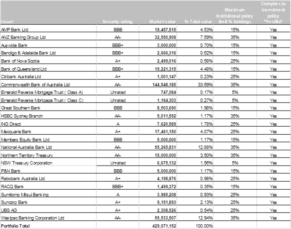Click market value 9,151,893 for Suncorp Bank
This screenshot has width=291, height=229.
[x=167, y=202]
